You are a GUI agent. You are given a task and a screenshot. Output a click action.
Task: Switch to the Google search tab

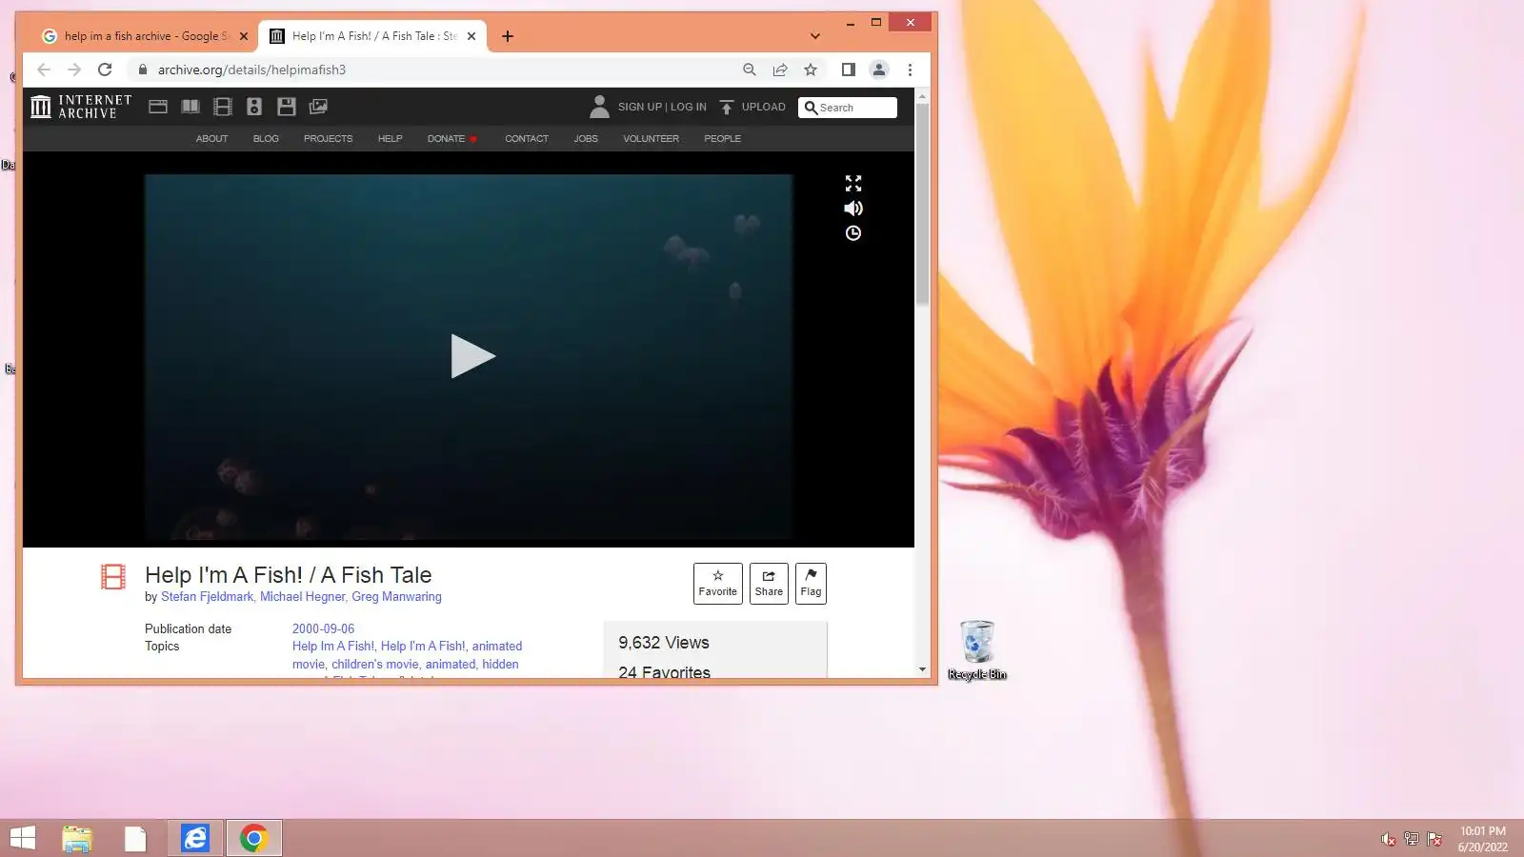(x=145, y=36)
